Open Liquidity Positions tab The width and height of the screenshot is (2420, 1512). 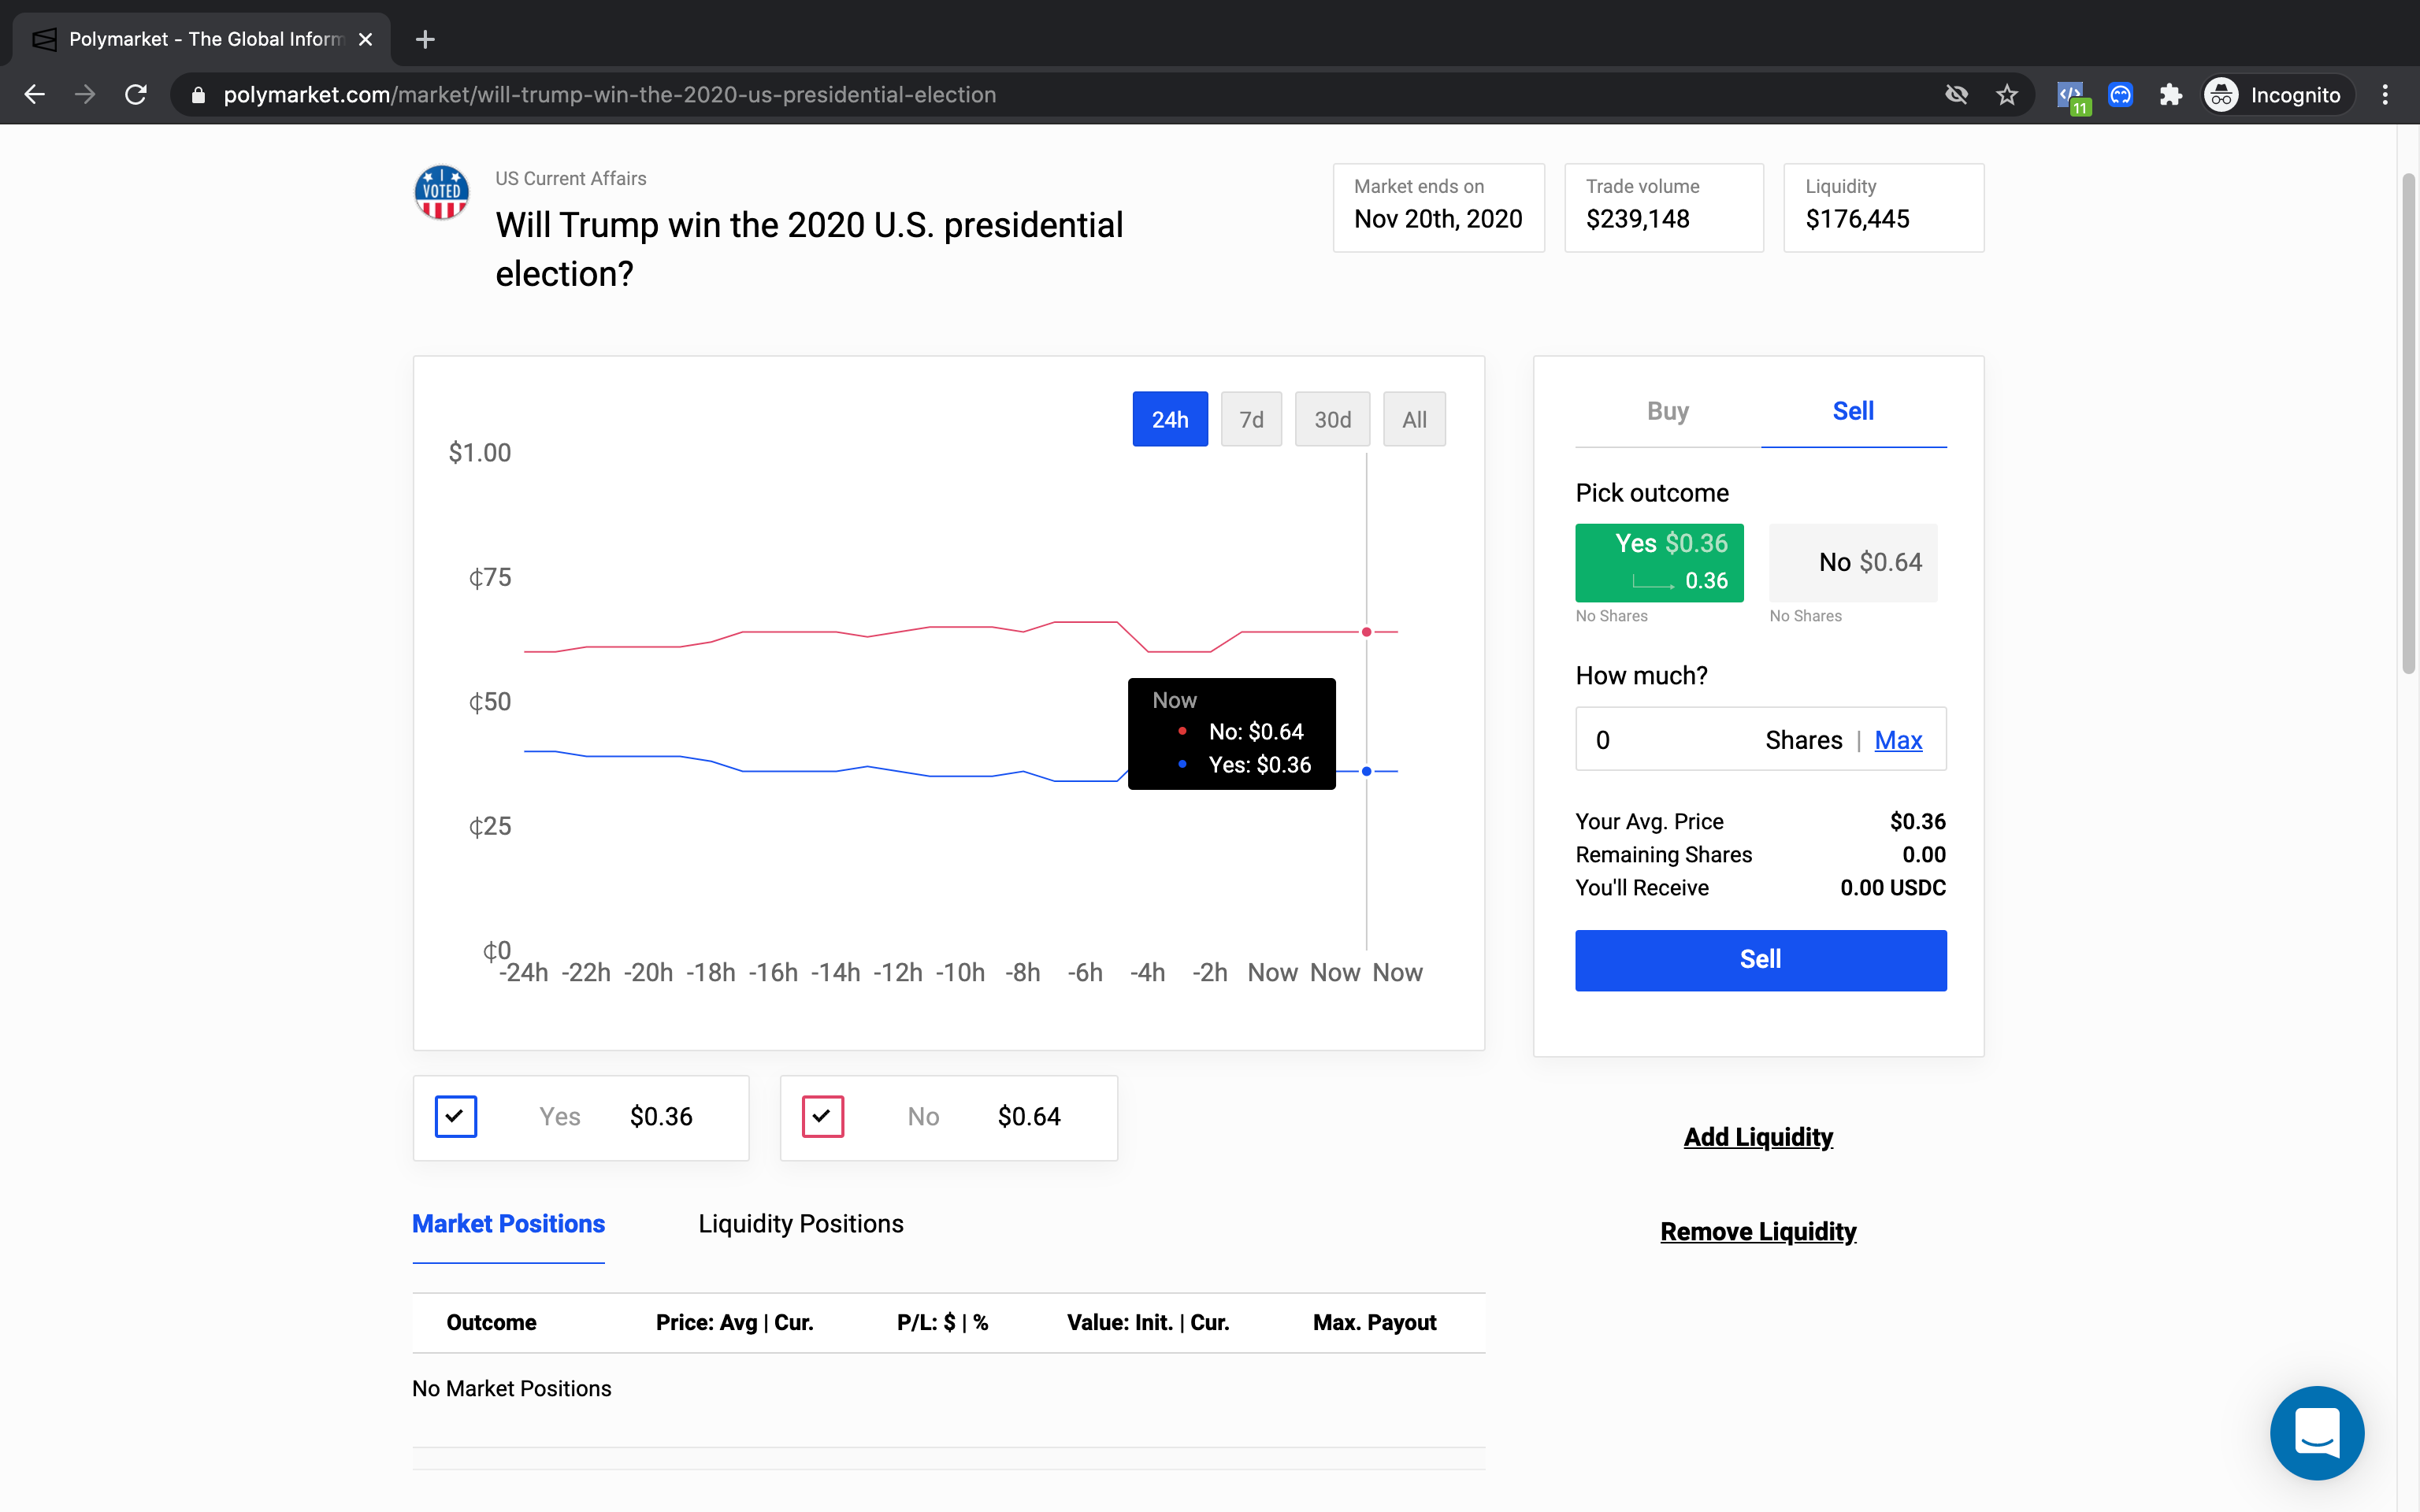[801, 1224]
